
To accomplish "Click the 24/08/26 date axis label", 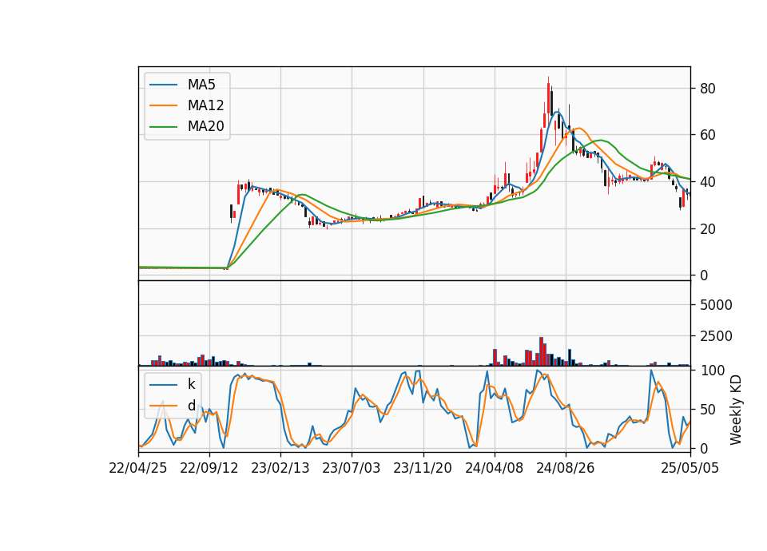I will coord(566,468).
